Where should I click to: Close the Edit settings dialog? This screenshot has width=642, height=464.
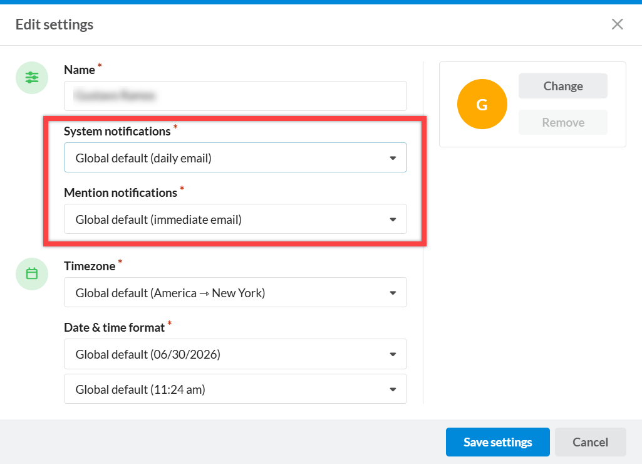coord(617,24)
